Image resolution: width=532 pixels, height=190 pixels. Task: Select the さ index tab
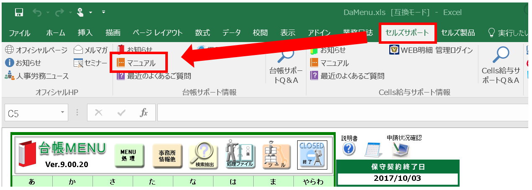click(x=113, y=181)
